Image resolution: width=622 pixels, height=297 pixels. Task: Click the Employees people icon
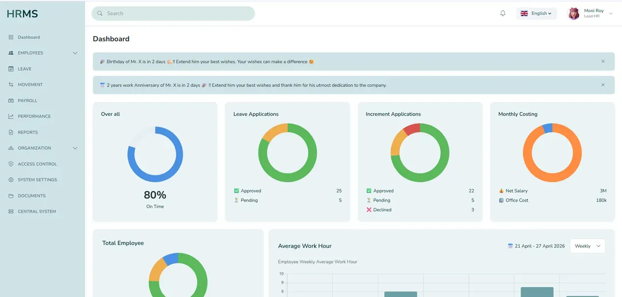pos(11,53)
